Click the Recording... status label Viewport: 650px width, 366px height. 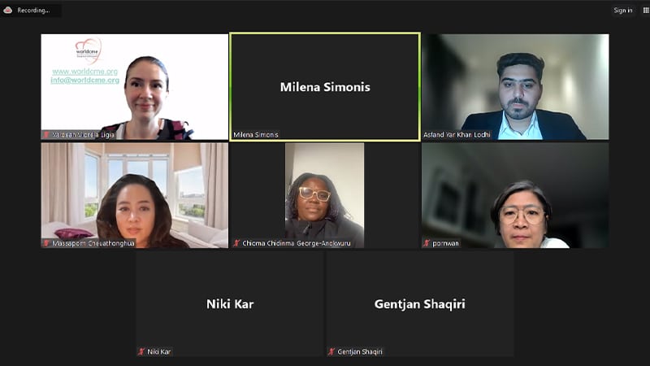(33, 10)
